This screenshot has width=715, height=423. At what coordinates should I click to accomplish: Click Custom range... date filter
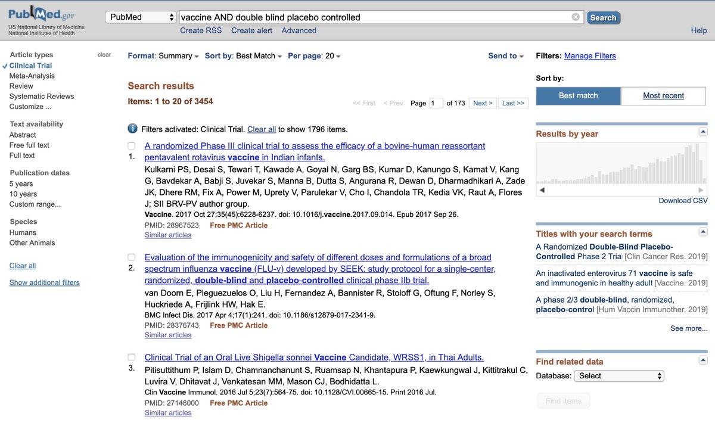tap(35, 204)
